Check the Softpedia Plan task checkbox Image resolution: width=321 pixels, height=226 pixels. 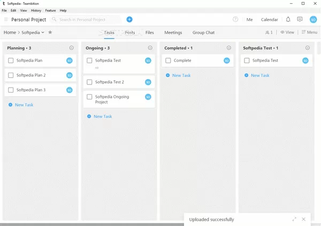11,61
